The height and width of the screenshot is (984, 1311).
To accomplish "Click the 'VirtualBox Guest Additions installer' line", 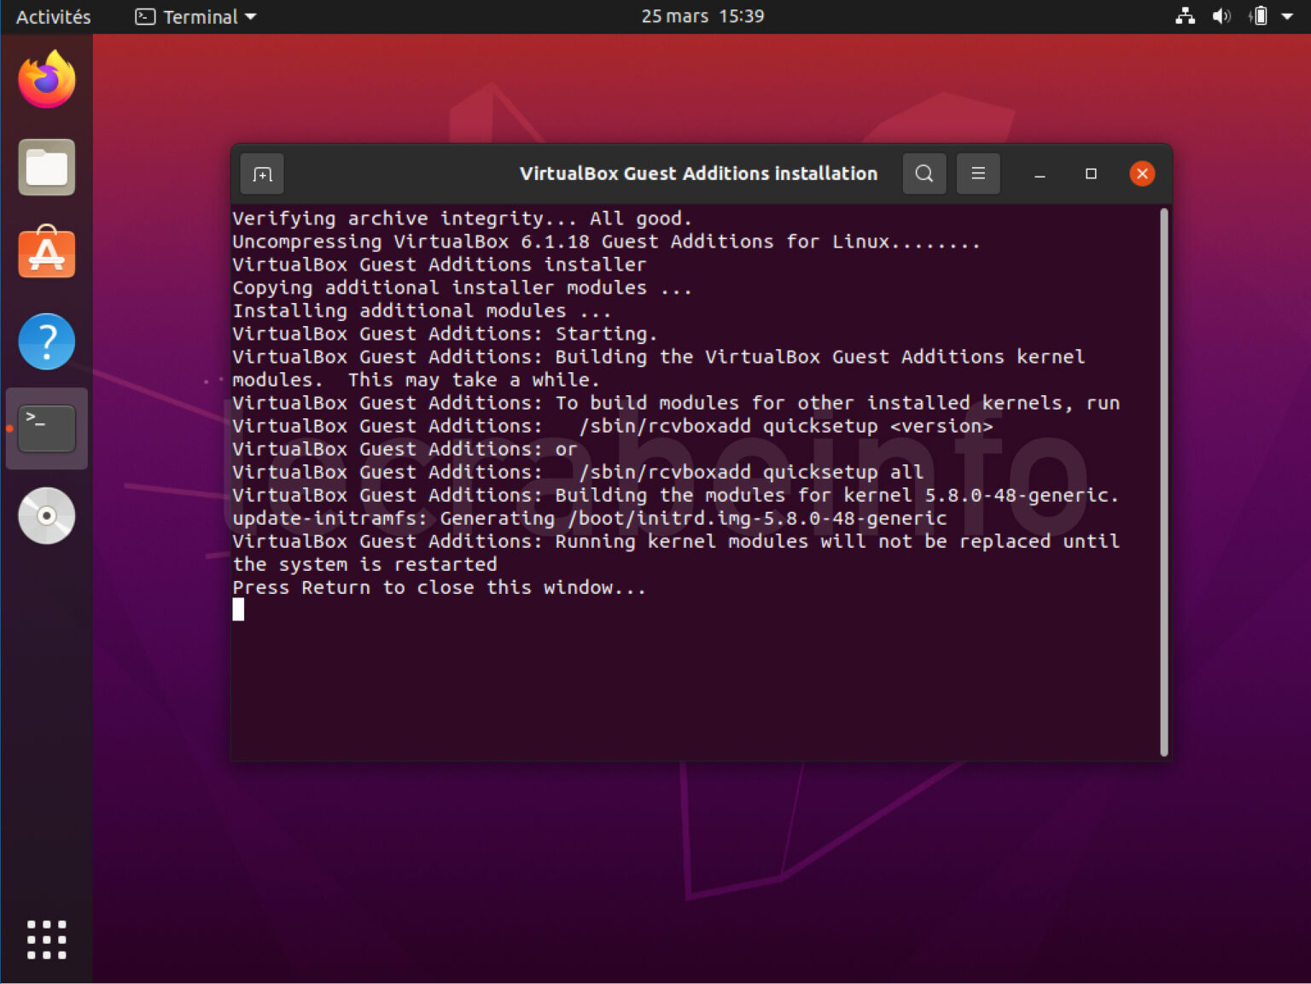I will tap(439, 265).
